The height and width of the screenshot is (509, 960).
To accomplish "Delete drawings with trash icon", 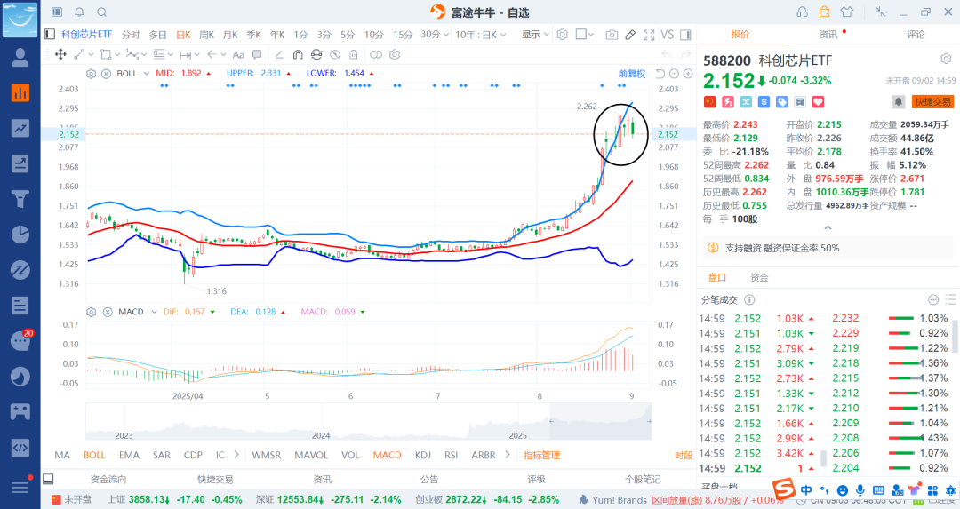I will point(353,54).
